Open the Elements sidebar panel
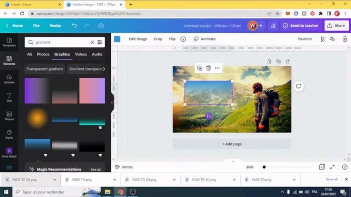The image size is (351, 197). click(x=9, y=60)
